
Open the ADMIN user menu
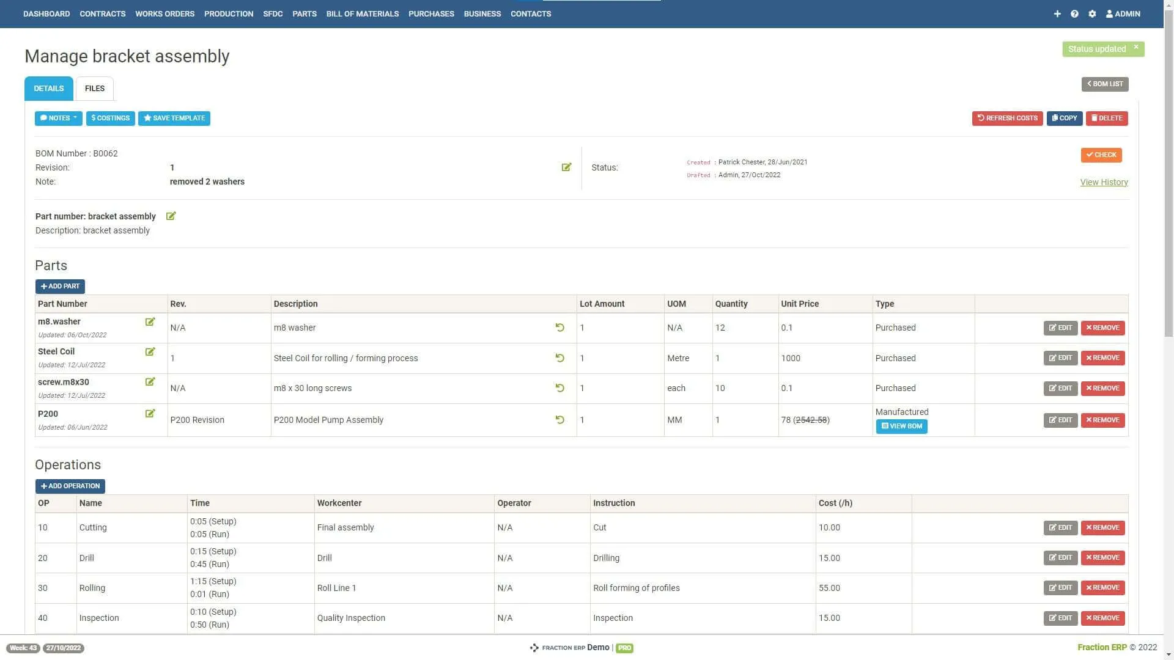pos(1123,13)
